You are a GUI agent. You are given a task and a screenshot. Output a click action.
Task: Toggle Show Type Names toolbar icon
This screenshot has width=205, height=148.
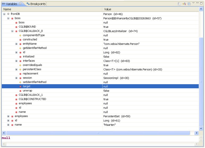(179, 4)
